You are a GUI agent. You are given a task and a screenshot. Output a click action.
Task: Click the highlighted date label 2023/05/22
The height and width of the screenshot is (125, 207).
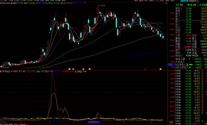(x=94, y=122)
